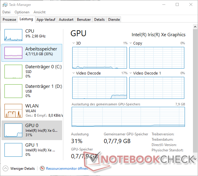Viewport: 198px width, 176px height.
Task: Click the Physischer Standort label
Action: pyautogui.click(x=167, y=150)
